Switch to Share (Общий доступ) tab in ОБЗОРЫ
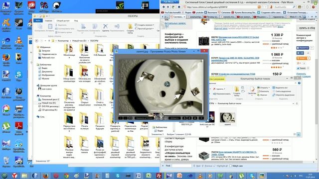 pos(63,21)
